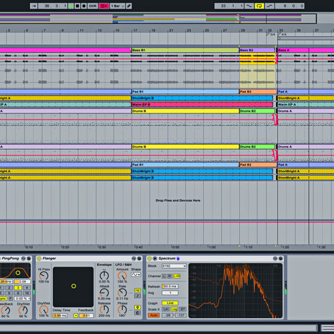Click the loop start field 33.1.1
Screen dimensions: 334x334
tap(229, 6)
